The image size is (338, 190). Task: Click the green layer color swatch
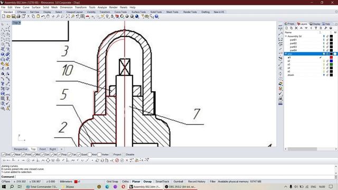[x=331, y=64]
